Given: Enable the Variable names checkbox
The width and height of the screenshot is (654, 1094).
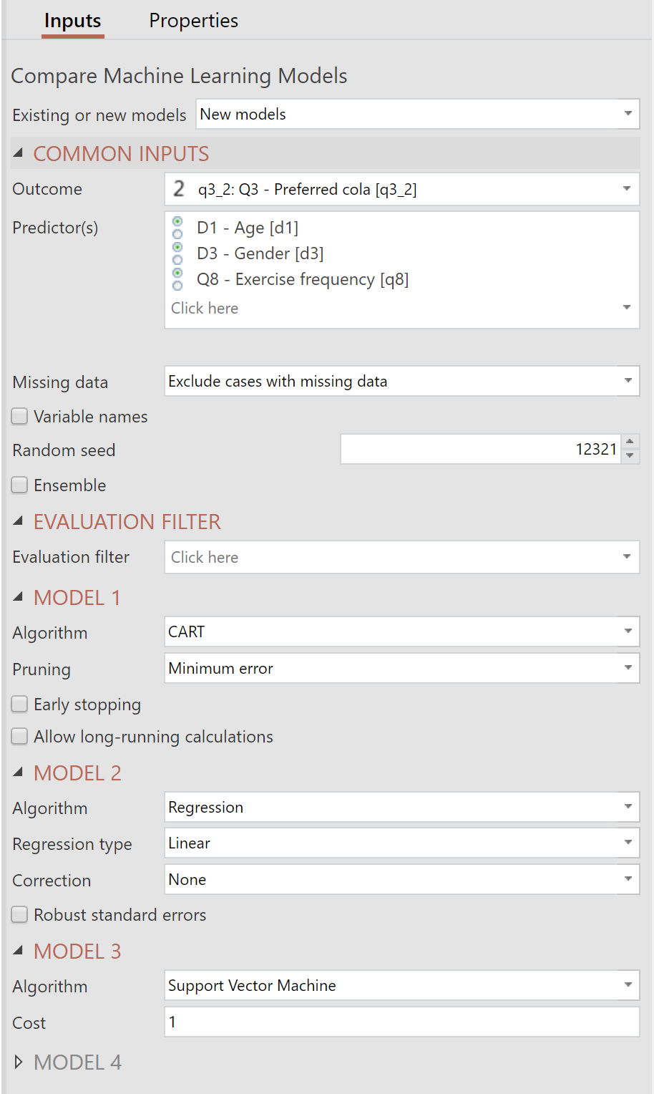Looking at the screenshot, I should [19, 416].
